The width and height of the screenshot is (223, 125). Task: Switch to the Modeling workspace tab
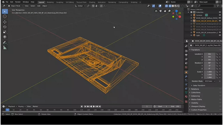(x=50, y=2)
